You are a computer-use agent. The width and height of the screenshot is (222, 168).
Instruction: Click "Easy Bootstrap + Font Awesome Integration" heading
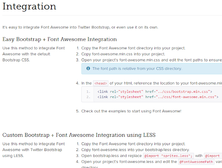(59, 39)
